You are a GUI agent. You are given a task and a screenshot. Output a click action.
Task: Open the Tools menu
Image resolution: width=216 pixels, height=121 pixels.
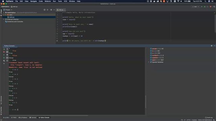pos(60,1)
